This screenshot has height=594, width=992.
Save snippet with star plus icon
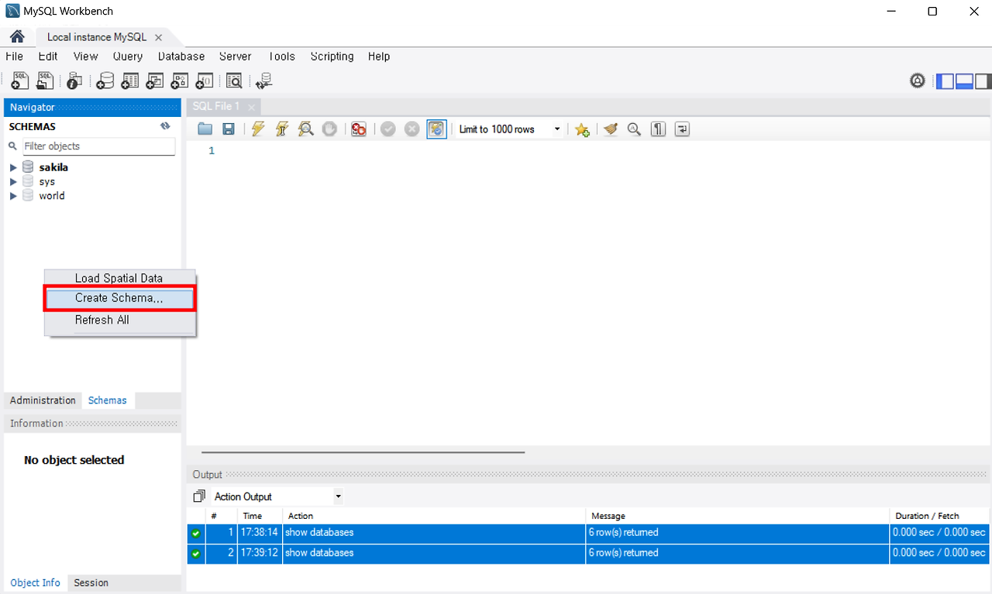582,129
